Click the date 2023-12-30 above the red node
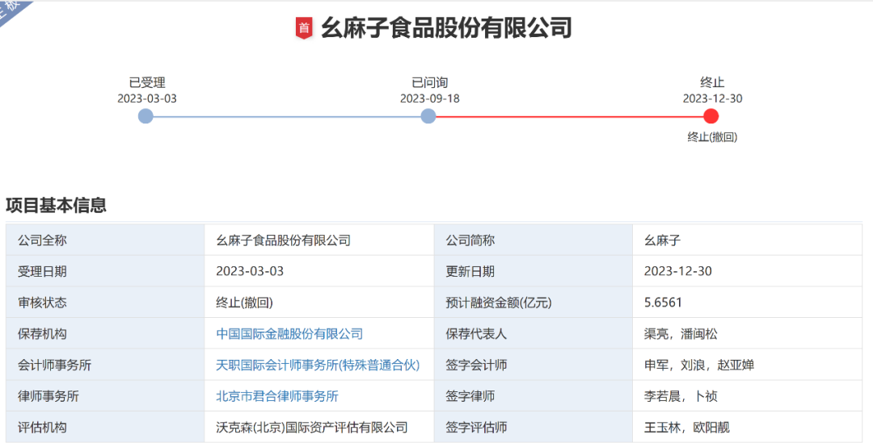Viewport: 873px width, 447px height. [713, 98]
